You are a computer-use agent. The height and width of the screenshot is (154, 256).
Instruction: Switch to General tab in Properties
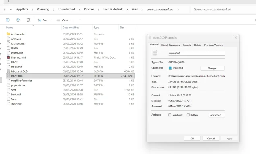pos(154,45)
